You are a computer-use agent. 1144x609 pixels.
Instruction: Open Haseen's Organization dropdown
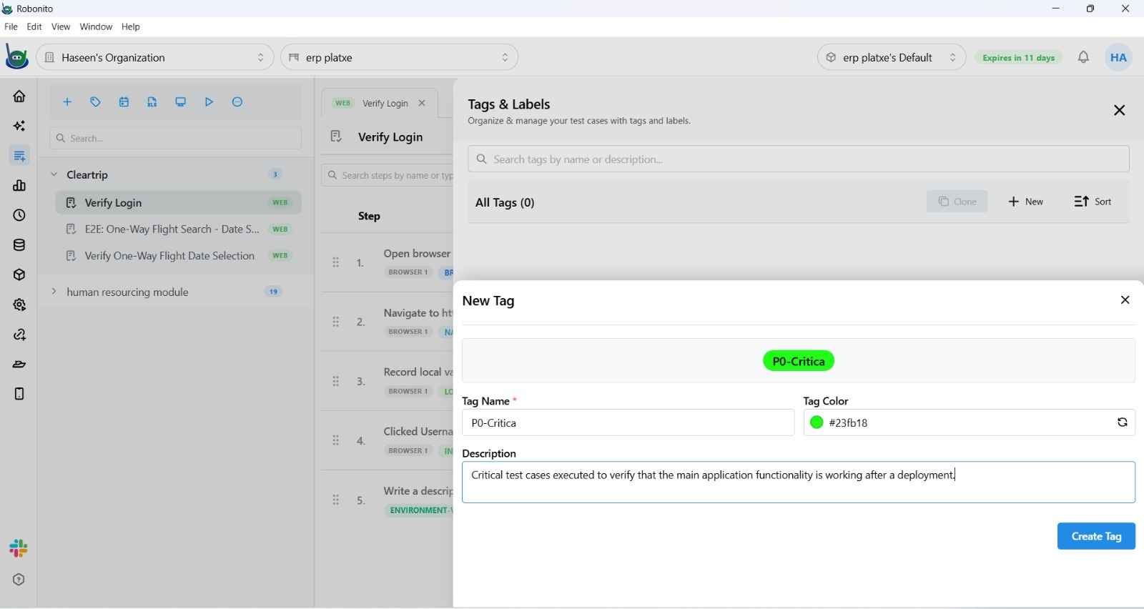coord(155,57)
